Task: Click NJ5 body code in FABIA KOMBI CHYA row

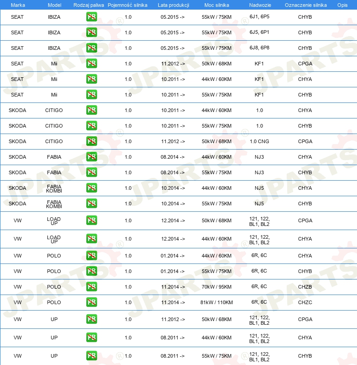Action: [x=259, y=188]
